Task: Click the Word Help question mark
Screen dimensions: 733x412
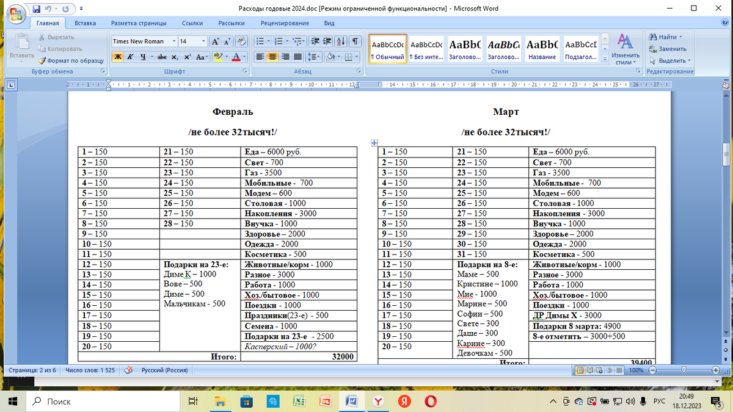Action: click(724, 23)
